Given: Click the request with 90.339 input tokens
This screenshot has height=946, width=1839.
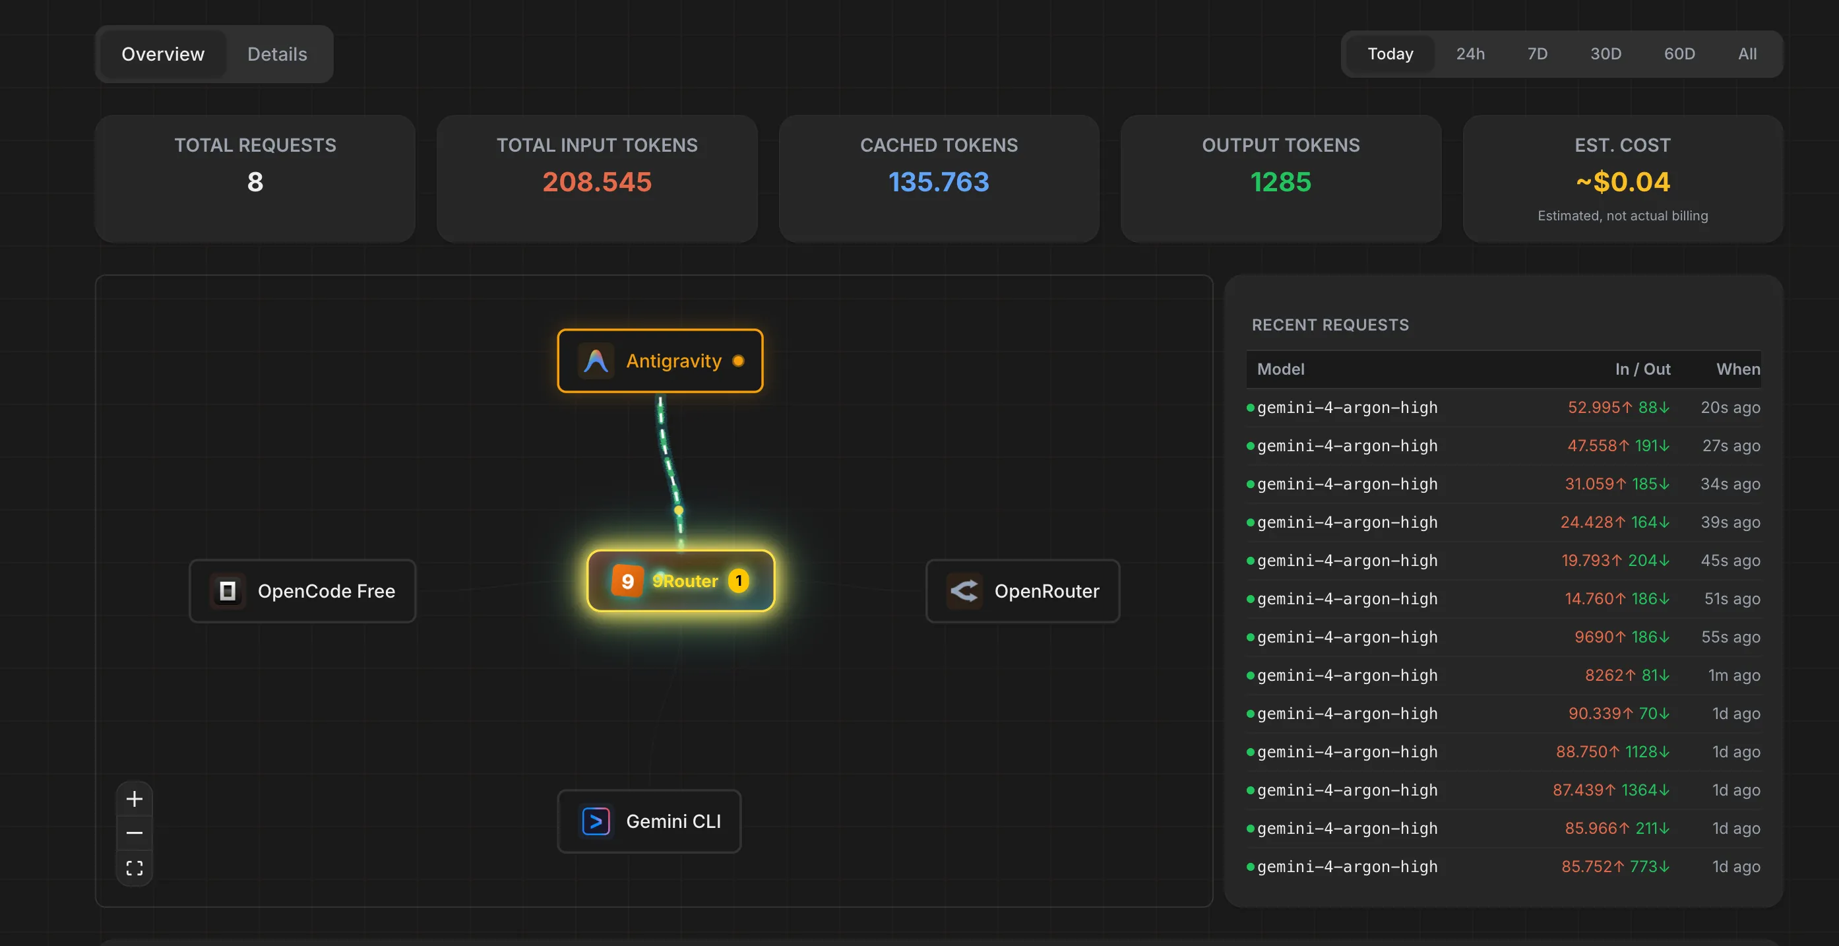Looking at the screenshot, I should [1503, 714].
